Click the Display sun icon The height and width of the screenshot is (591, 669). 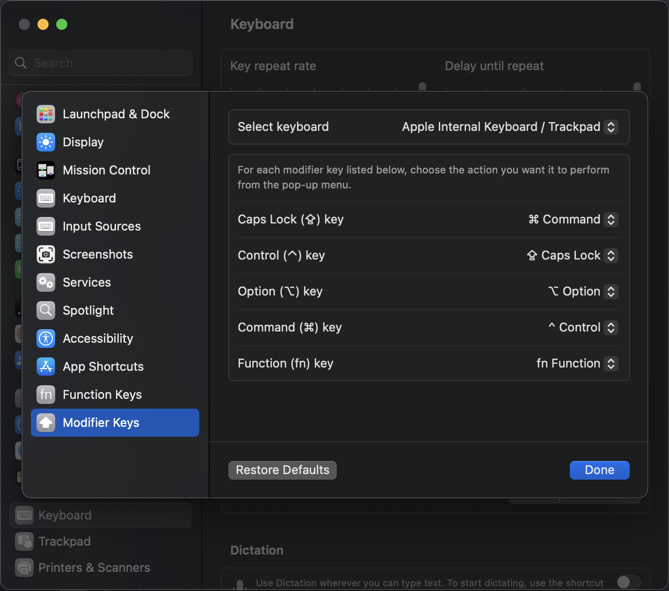click(46, 142)
